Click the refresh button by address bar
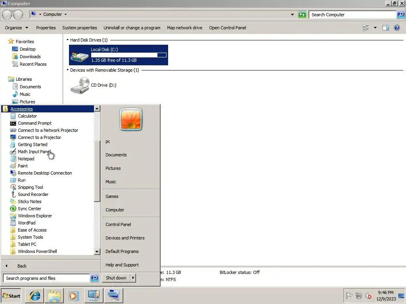 (x=302, y=15)
